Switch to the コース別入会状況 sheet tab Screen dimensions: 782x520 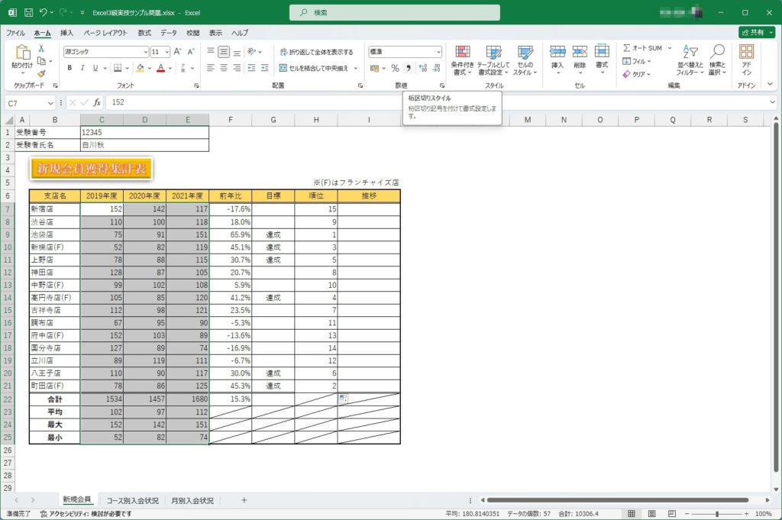click(133, 500)
